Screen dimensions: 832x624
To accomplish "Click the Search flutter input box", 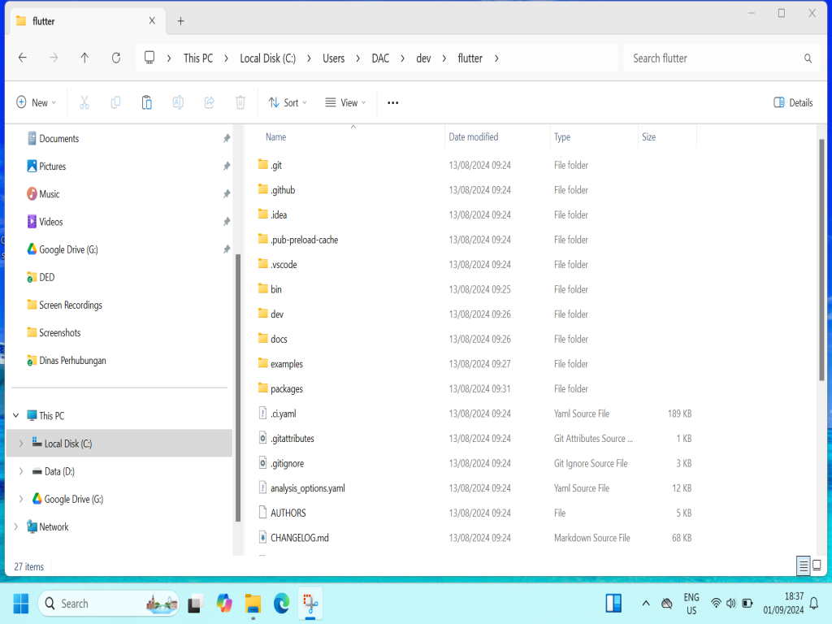I will point(715,58).
